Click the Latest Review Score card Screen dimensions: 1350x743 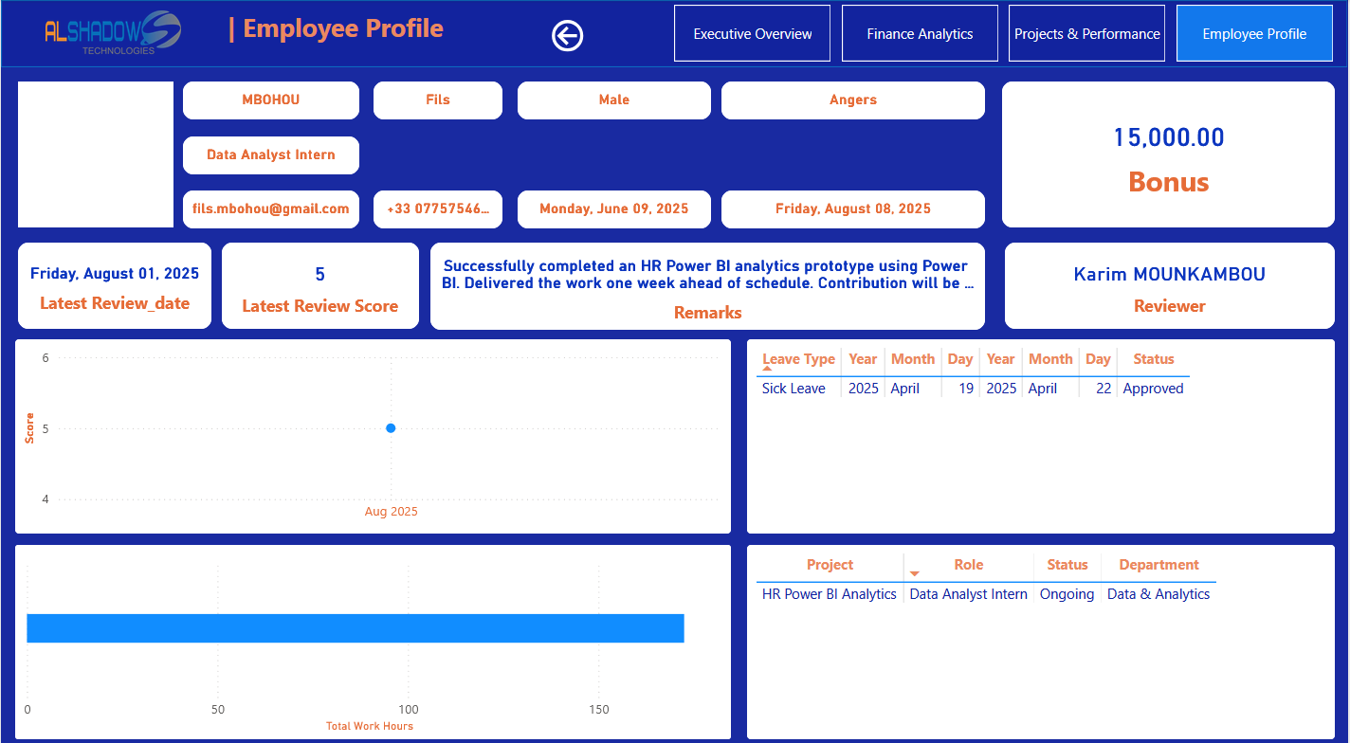point(320,286)
